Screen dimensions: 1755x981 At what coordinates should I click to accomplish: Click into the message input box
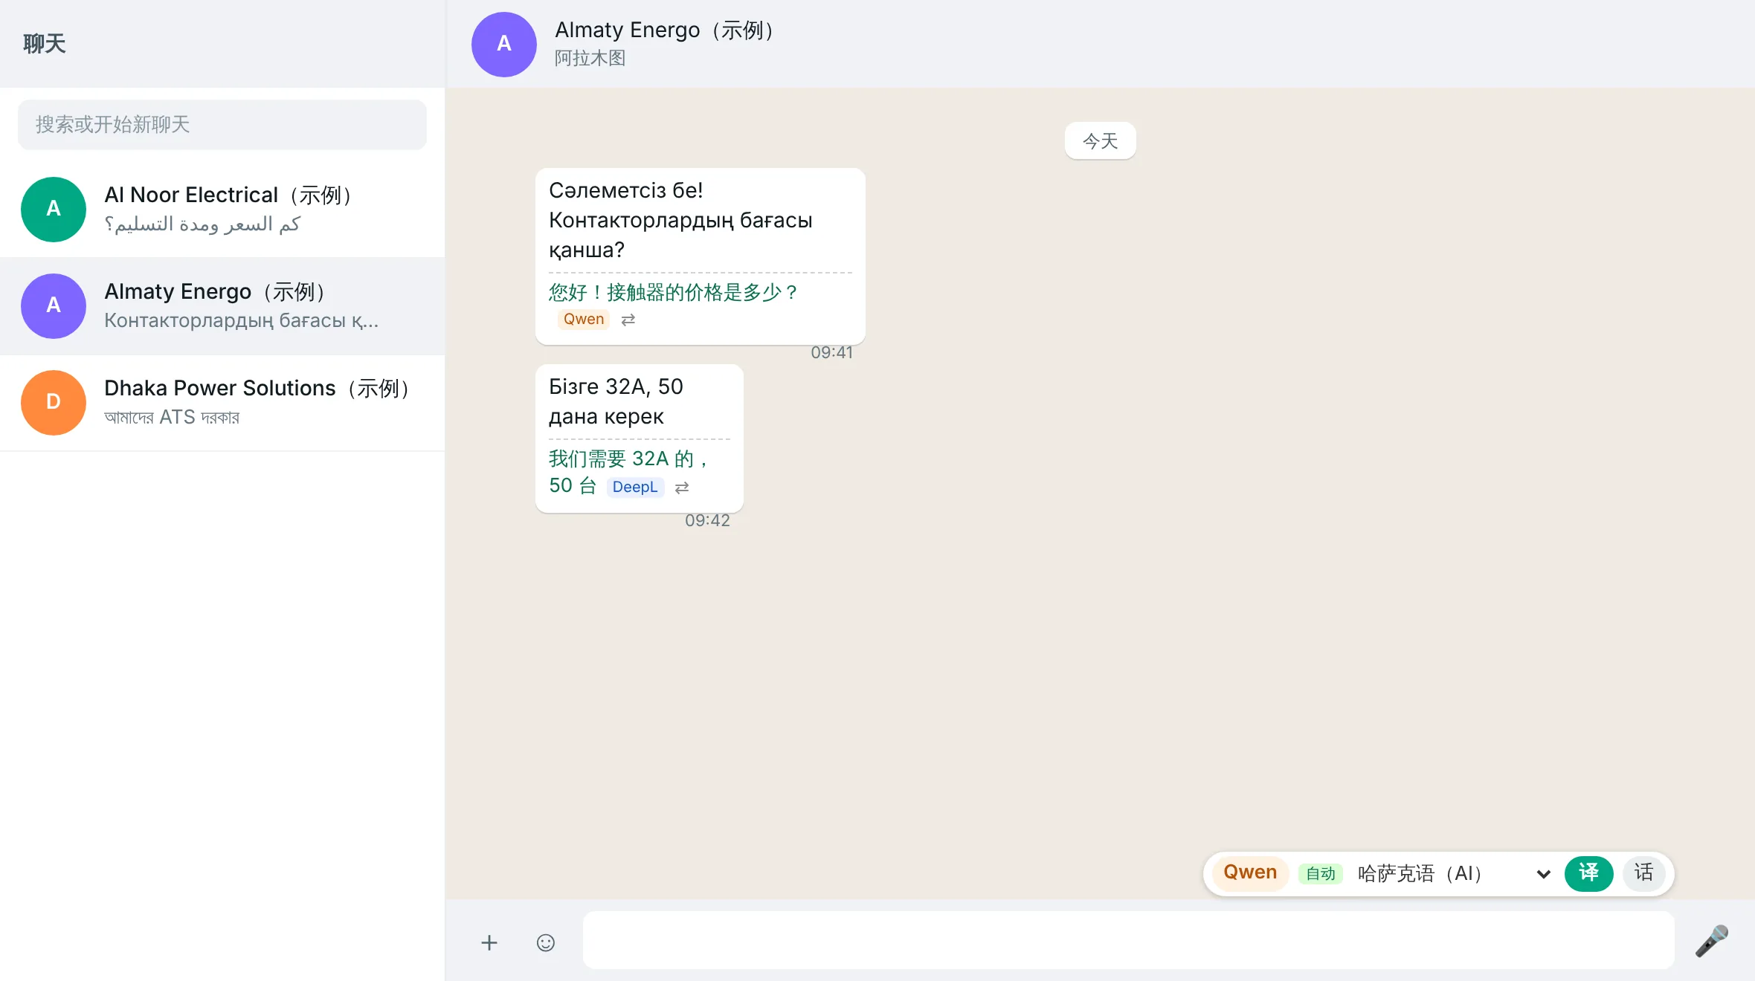1128,940
